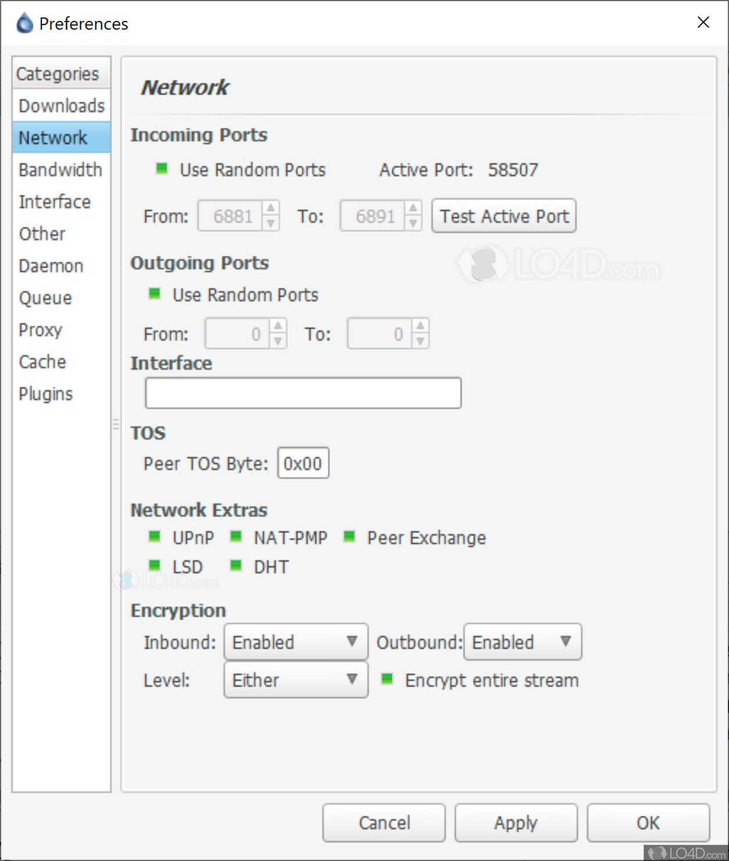Toggle the DHT checkbox

[236, 565]
